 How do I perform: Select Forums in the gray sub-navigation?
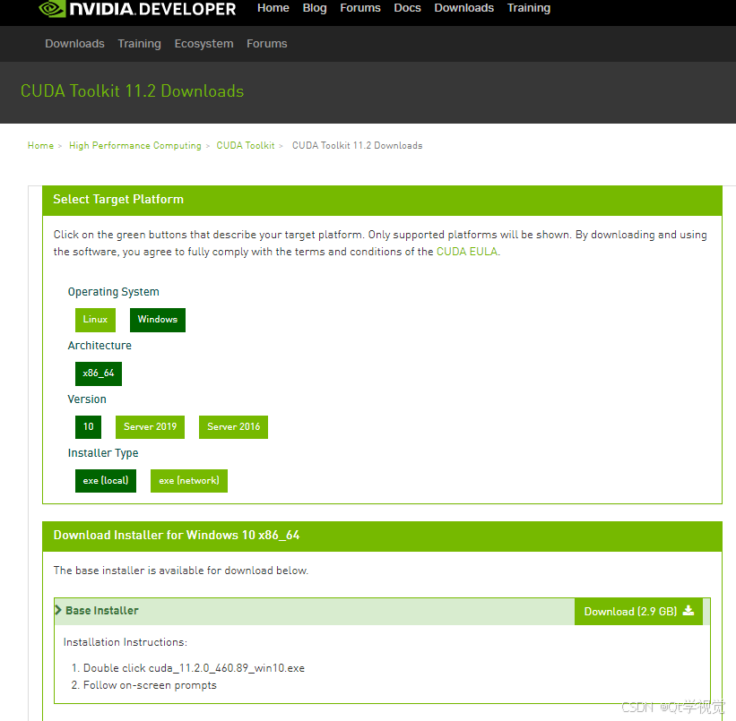(x=266, y=44)
